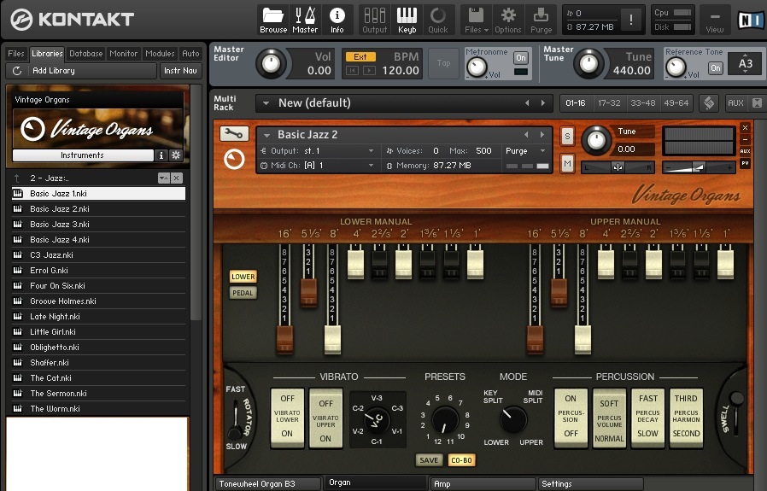Screen dimensions: 767x491
Task: Open Vintage Organs library info icon
Action: [161, 155]
